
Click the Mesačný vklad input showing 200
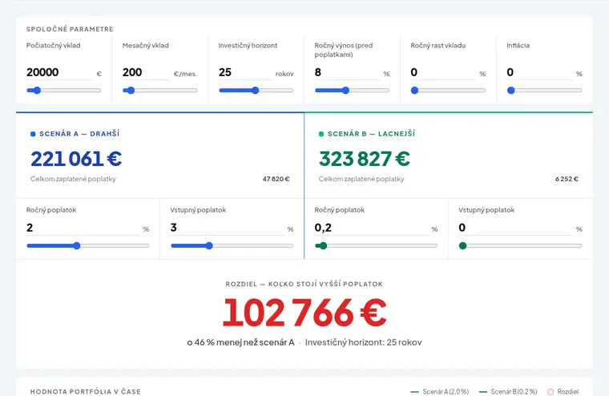(x=146, y=72)
